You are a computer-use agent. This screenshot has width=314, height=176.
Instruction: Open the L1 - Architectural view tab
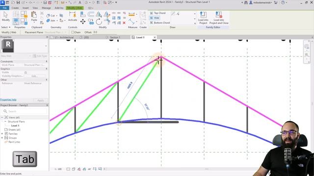(64, 38)
